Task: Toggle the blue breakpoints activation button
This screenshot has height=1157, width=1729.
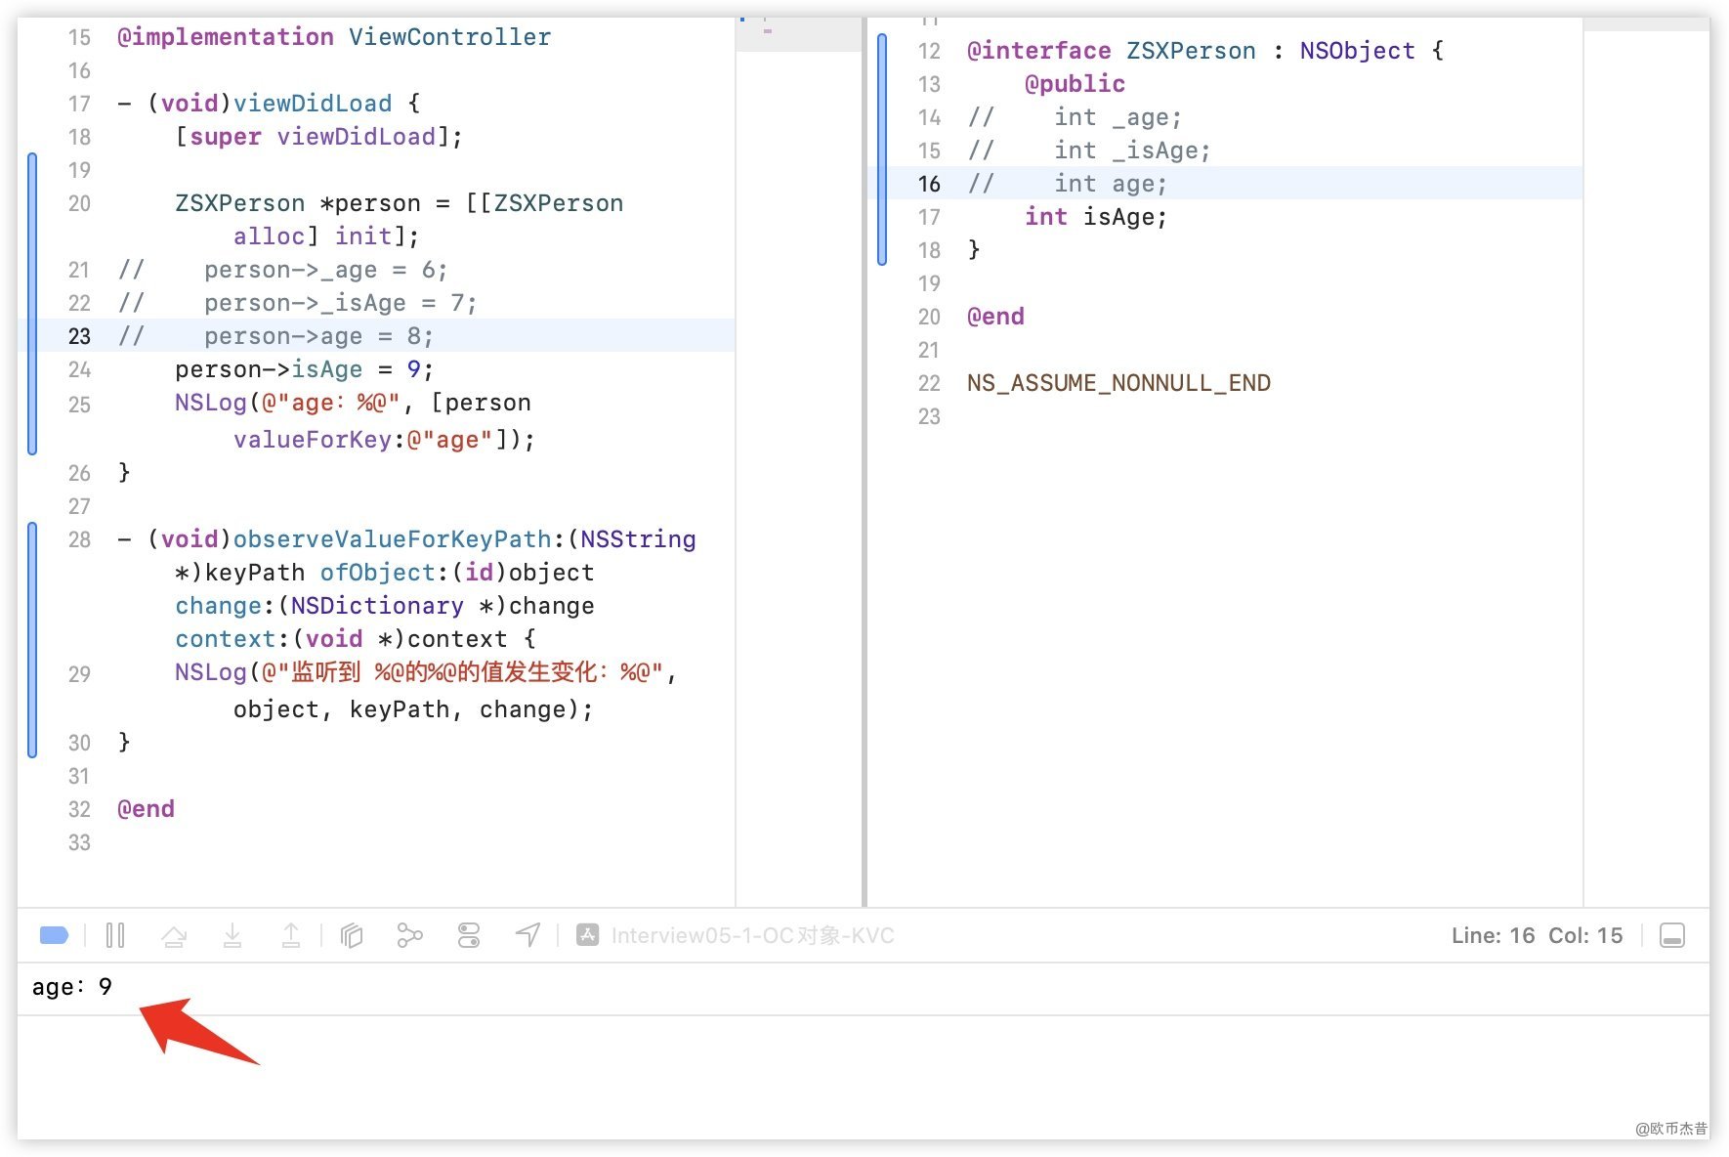Action: coord(54,936)
